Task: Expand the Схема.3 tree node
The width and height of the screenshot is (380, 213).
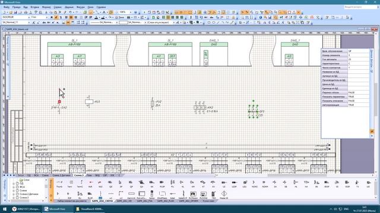Action: pos(14,198)
